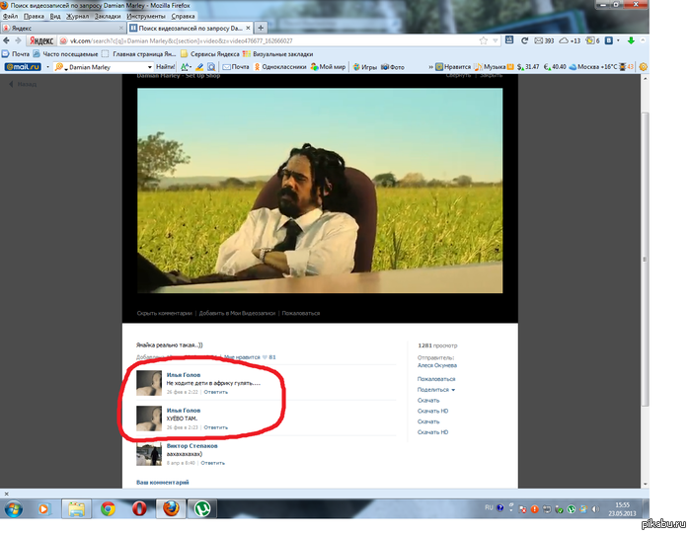Open Правка menu
Viewport: 691px width, 535px height.
[x=34, y=17]
